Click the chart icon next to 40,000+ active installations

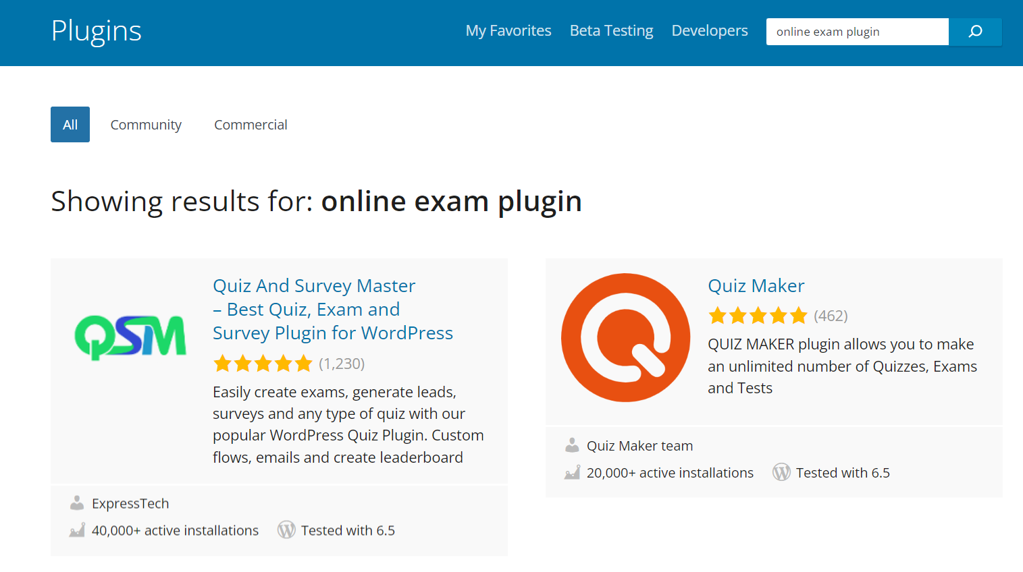coord(76,530)
